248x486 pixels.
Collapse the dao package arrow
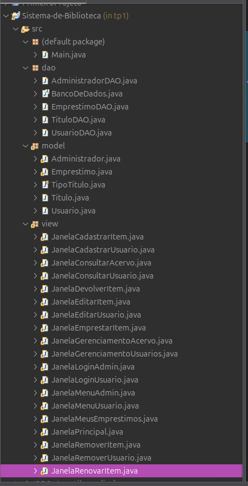tap(25, 68)
